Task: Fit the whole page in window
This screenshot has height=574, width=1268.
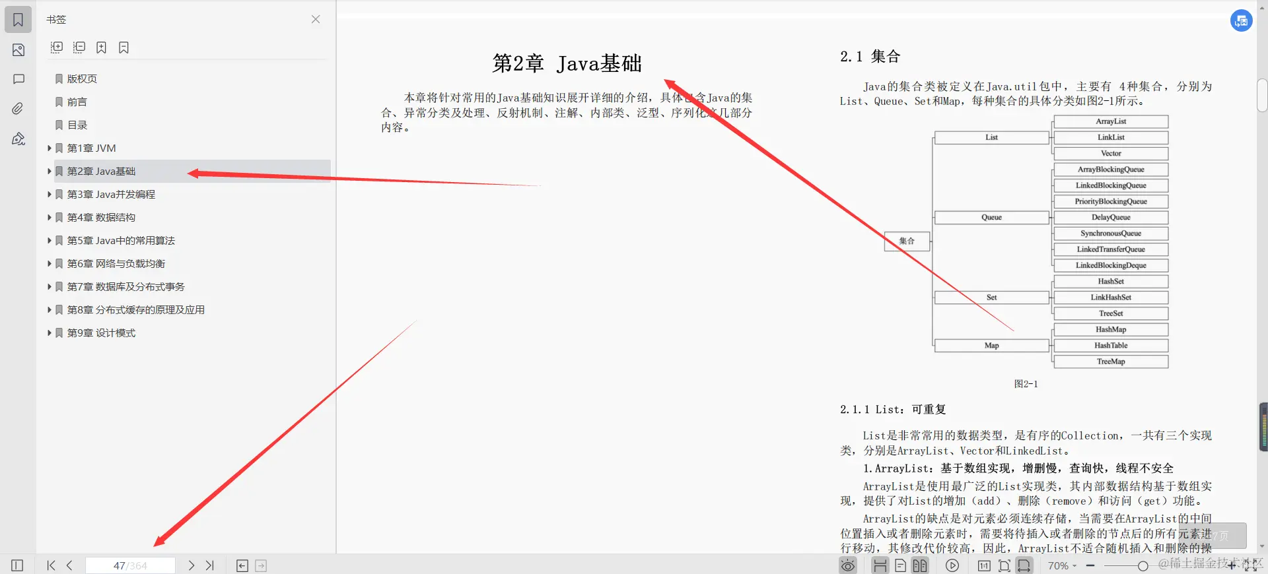Action: [1004, 565]
